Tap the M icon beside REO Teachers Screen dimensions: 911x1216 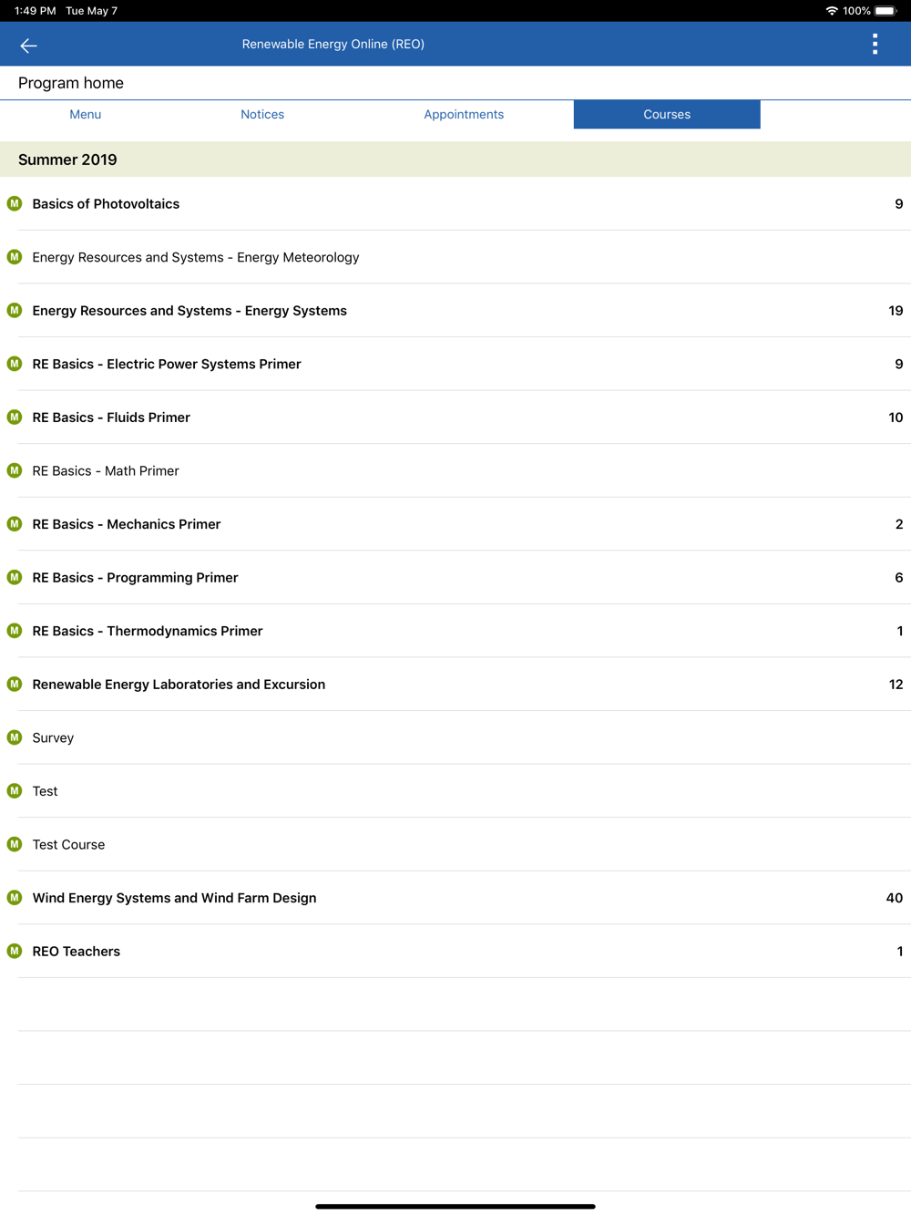pos(15,951)
